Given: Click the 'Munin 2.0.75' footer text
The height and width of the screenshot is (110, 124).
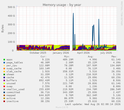Looking at the screenshot, I should (62, 107).
